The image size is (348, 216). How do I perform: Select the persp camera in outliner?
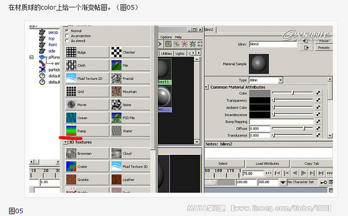coord(53,32)
